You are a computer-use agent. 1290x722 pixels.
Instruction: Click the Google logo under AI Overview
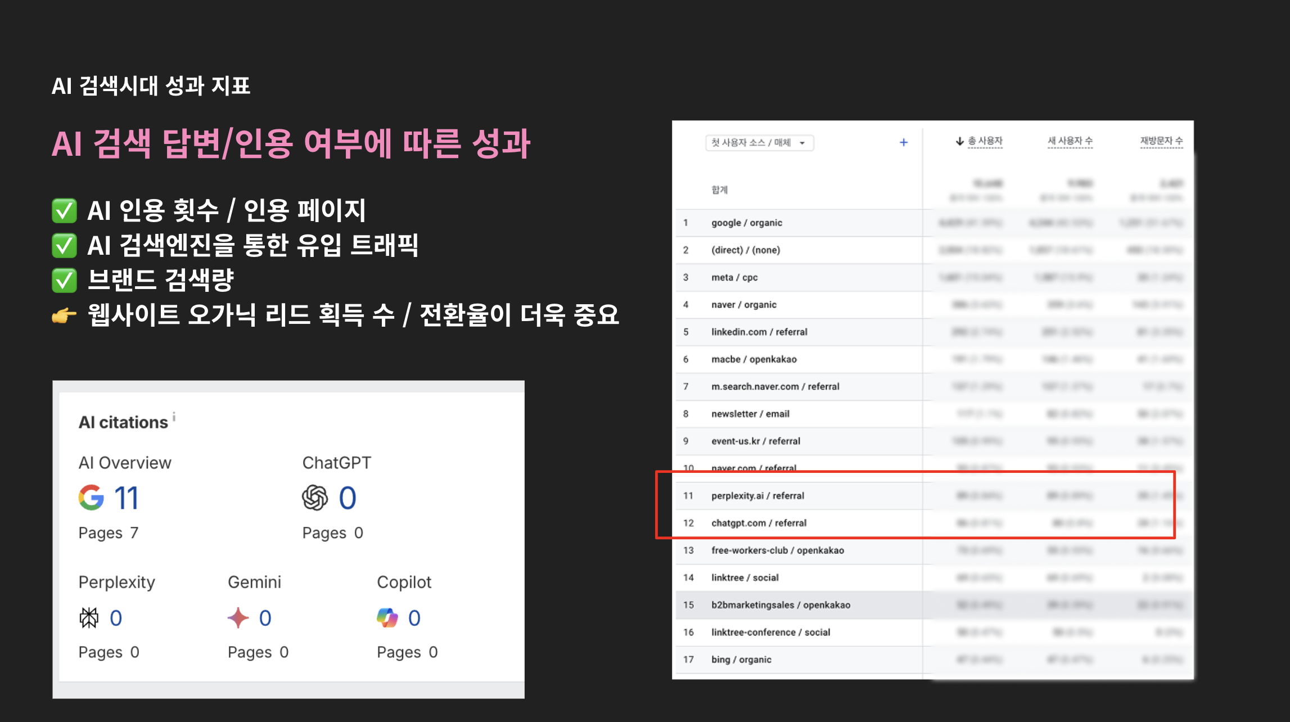92,497
